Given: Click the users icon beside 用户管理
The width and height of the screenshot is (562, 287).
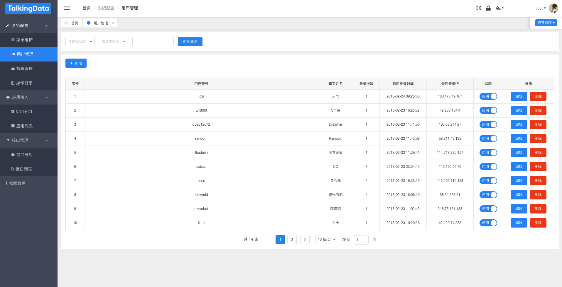Looking at the screenshot, I should (x=13, y=54).
